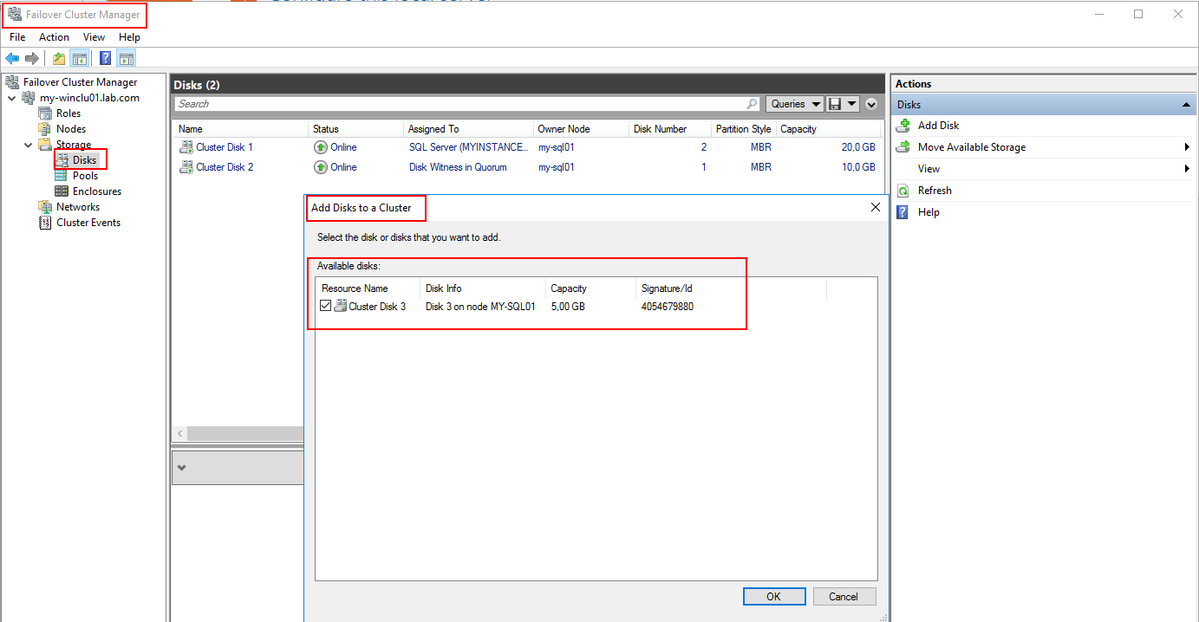Image resolution: width=1199 pixels, height=622 pixels.
Task: Select the 'Cluster Disk 1' name text
Action: click(225, 147)
